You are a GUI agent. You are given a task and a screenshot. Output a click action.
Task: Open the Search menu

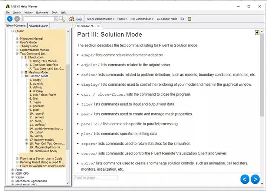click(x=17, y=13)
